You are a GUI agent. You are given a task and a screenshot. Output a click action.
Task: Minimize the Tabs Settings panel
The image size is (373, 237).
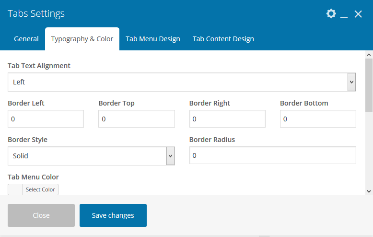click(x=344, y=14)
